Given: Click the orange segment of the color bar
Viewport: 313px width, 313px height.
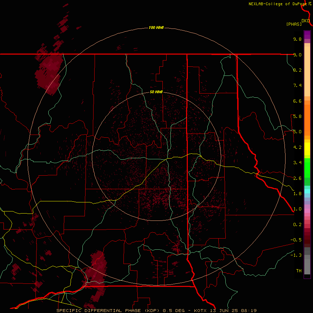Looking at the screenshot, I should coord(307,120).
